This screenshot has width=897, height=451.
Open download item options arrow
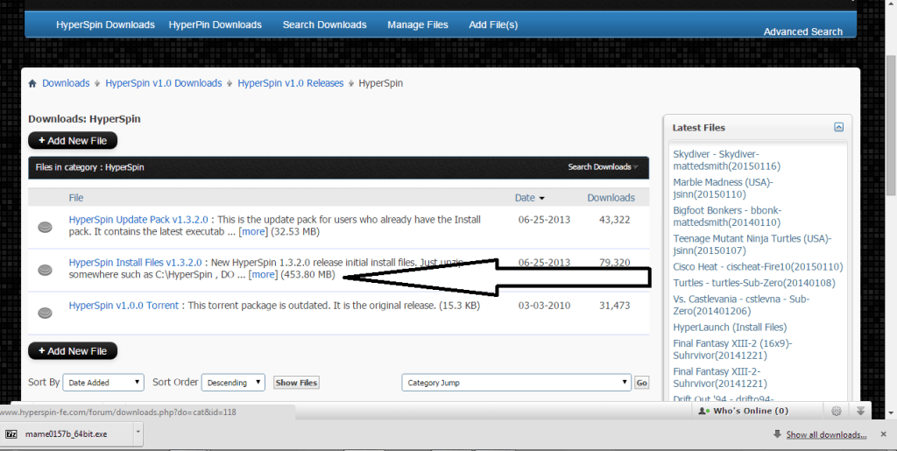(138, 434)
